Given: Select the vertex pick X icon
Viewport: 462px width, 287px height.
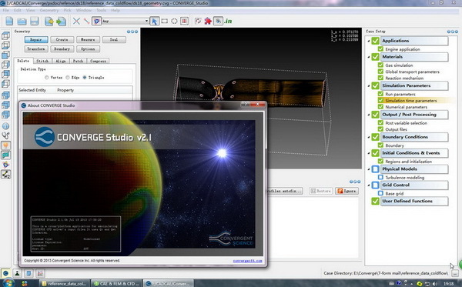Looking at the screenshot, I should click(76, 21).
